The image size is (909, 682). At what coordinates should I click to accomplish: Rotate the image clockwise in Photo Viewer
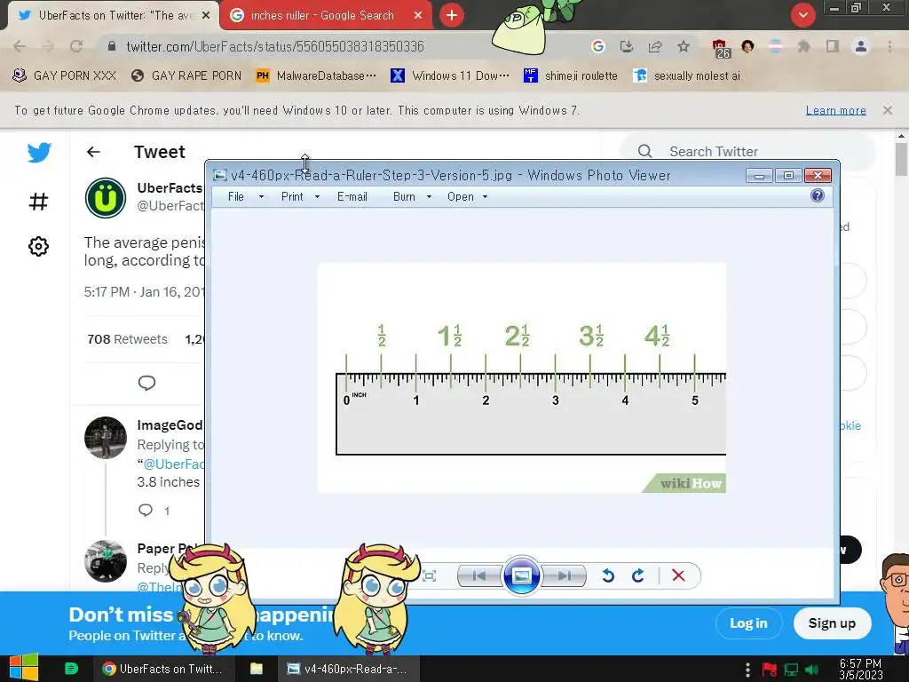637,575
